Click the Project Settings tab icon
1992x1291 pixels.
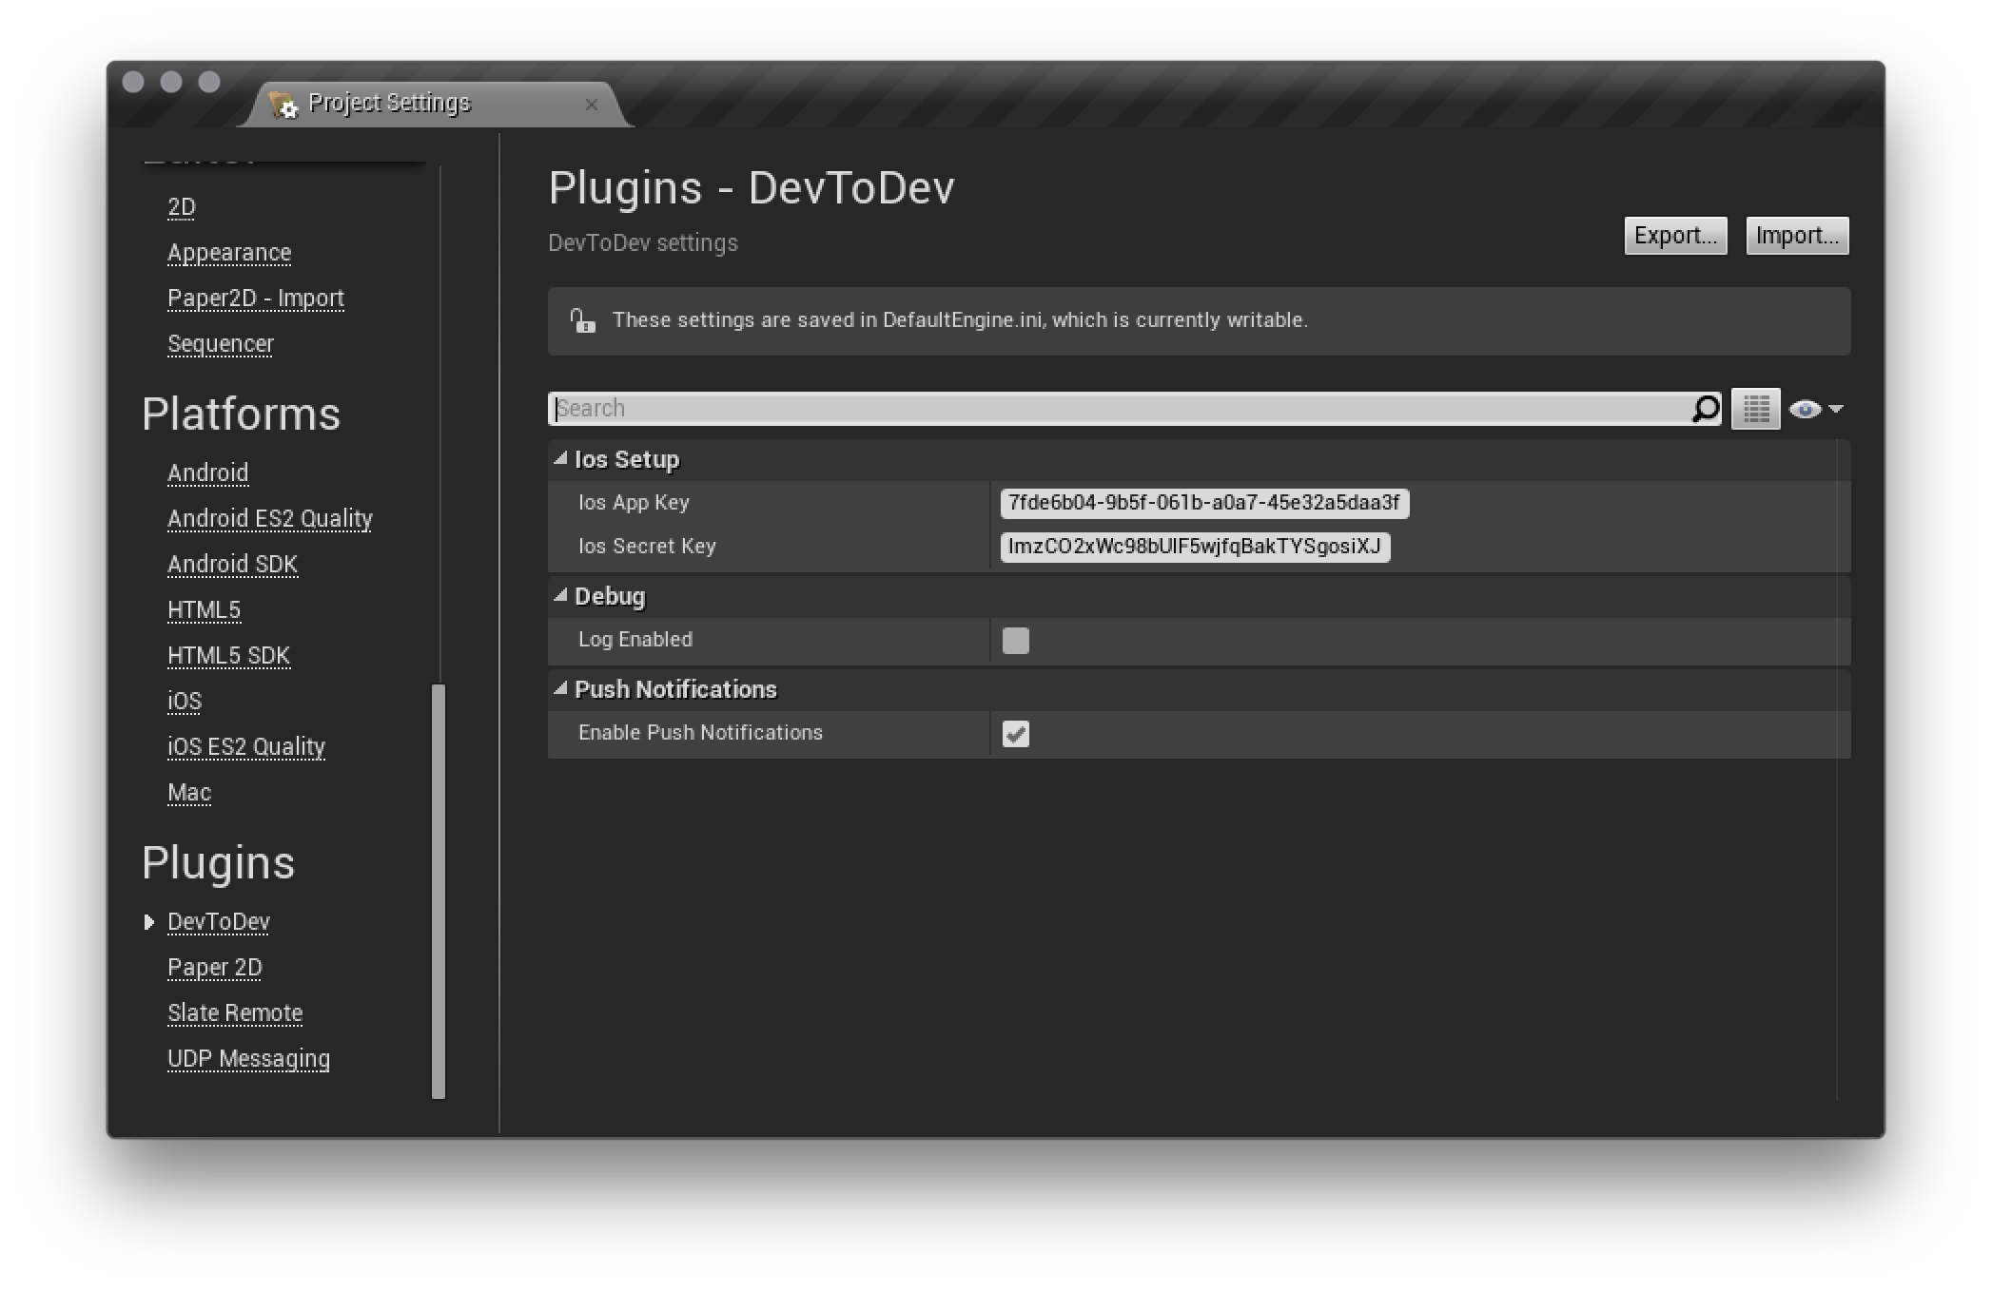pos(283,104)
